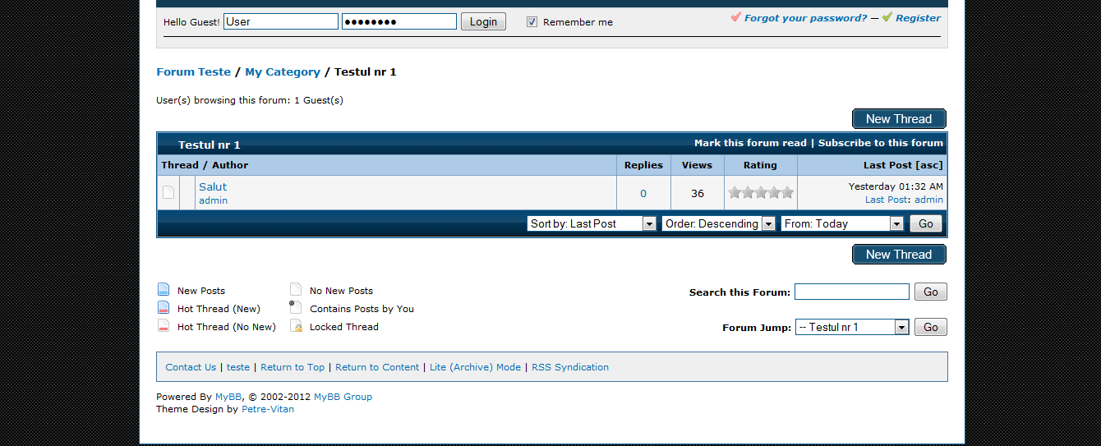1101x446 pixels.
Task: Click the top New Thread button
Action: coord(899,119)
